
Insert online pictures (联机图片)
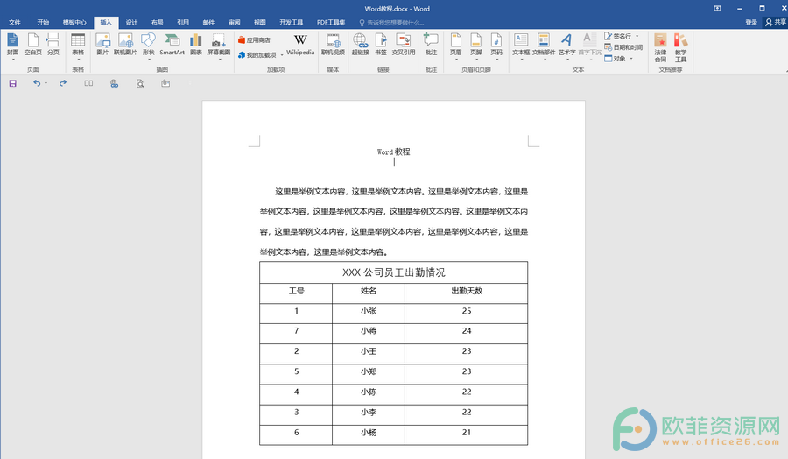tap(125, 45)
